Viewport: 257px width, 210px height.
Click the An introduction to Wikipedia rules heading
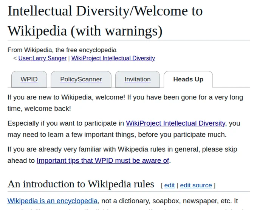pyautogui.click(x=81, y=184)
